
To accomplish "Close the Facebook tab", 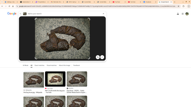I will [156, 2].
